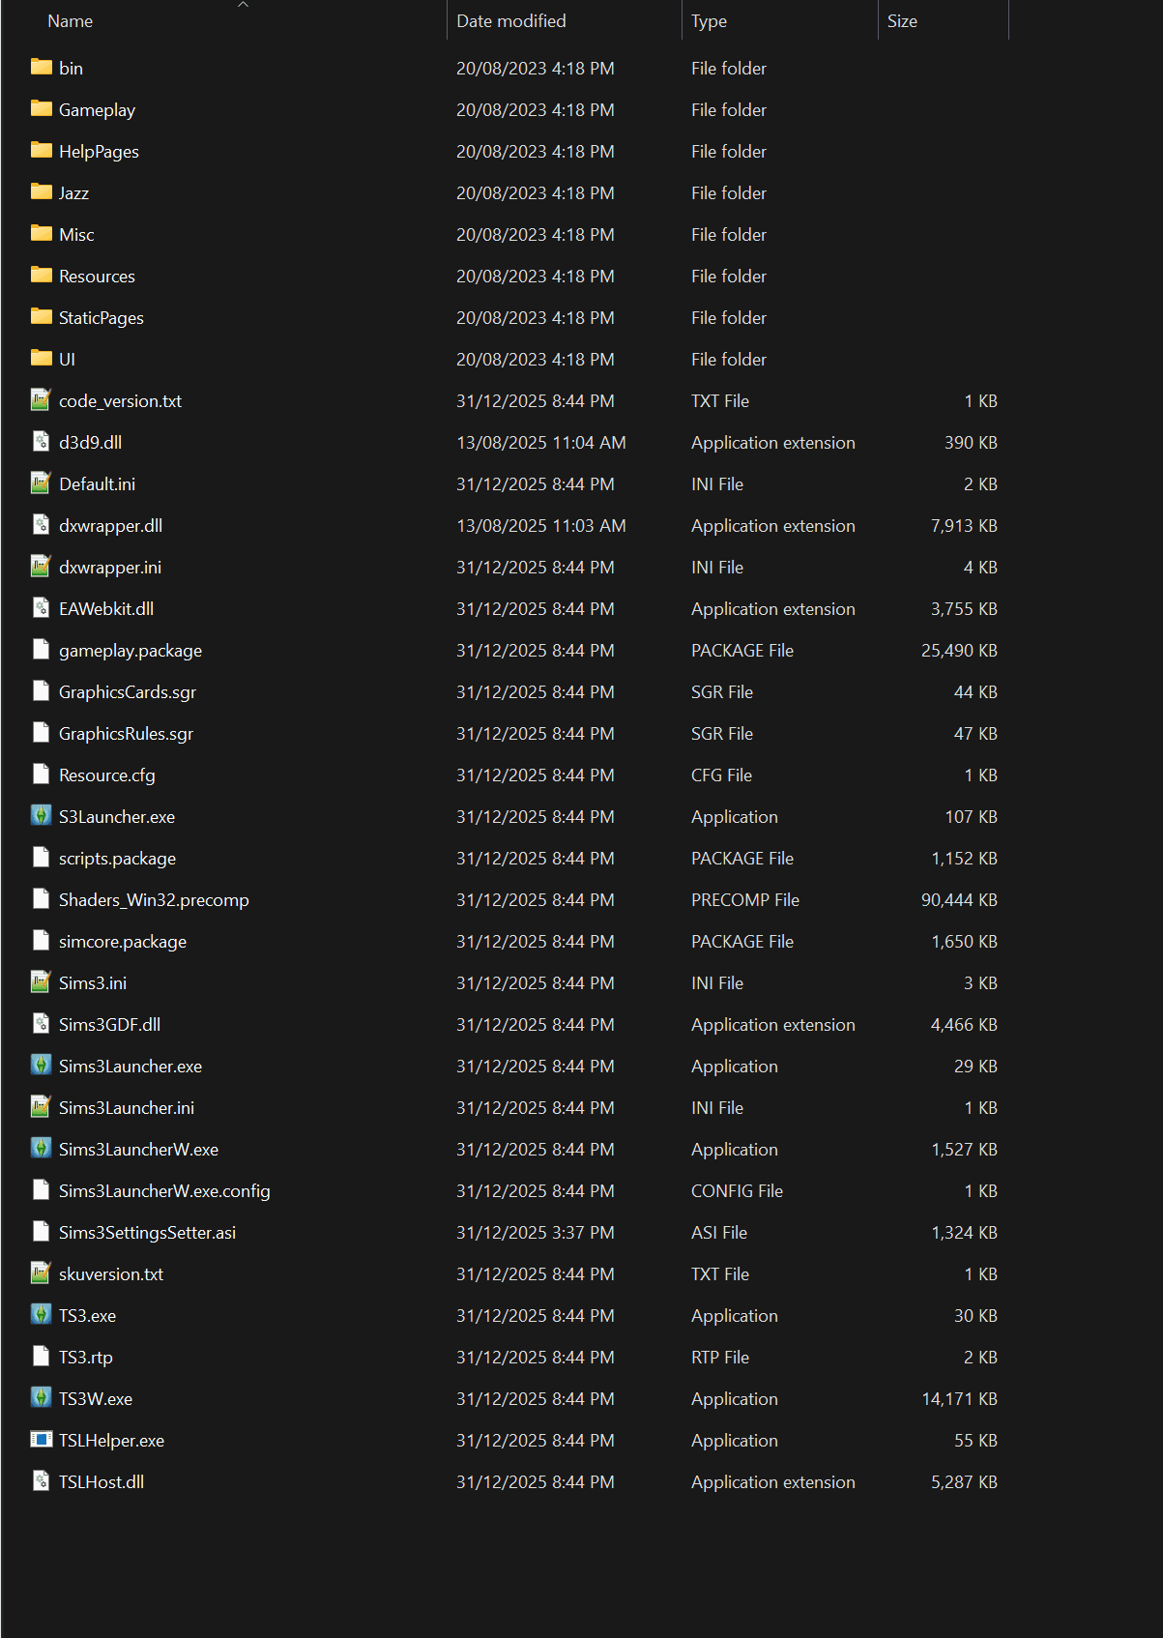The image size is (1163, 1638).
Task: Select the 14,171 KB size cell
Action: [x=959, y=1399]
